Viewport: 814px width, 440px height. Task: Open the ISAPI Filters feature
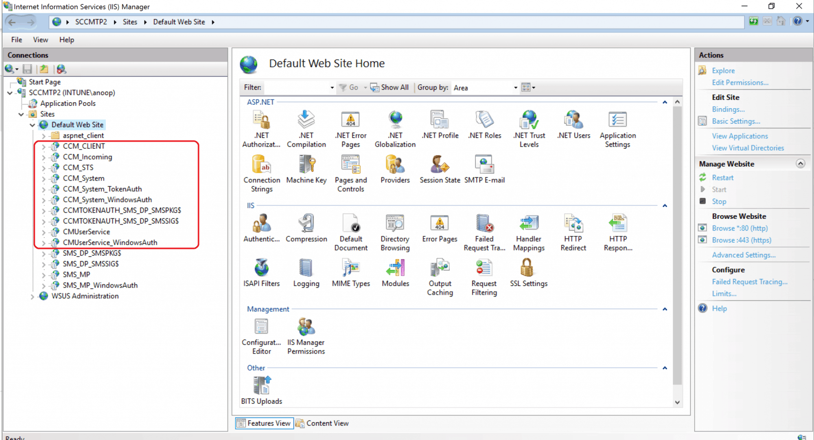pos(261,273)
